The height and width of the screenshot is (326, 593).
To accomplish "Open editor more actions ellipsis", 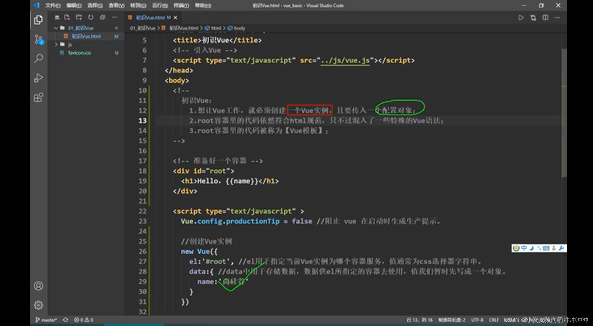I will click(557, 18).
